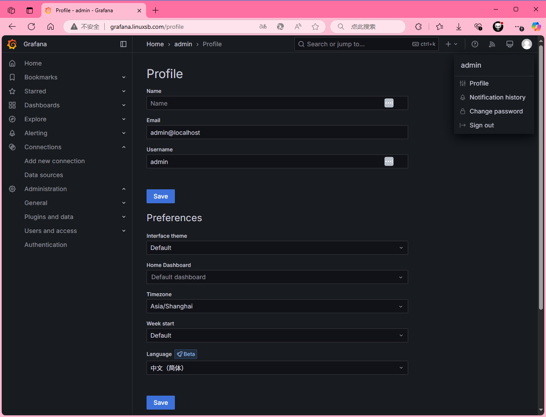Open Authentication in sidebar
546x417 pixels.
[46, 245]
